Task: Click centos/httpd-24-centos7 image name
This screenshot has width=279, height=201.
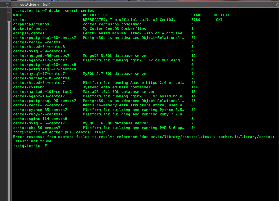Action: (39, 83)
